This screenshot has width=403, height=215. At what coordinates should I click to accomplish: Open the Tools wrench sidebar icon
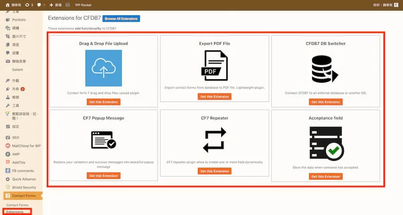click(8, 105)
